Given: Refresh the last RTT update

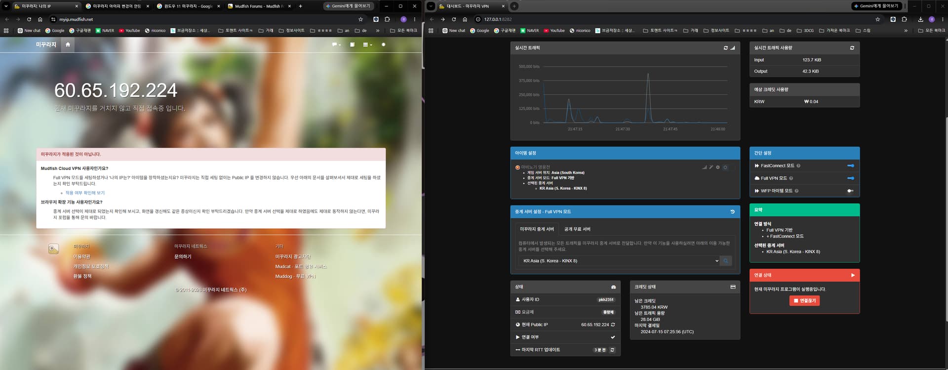Looking at the screenshot, I should [x=612, y=350].
